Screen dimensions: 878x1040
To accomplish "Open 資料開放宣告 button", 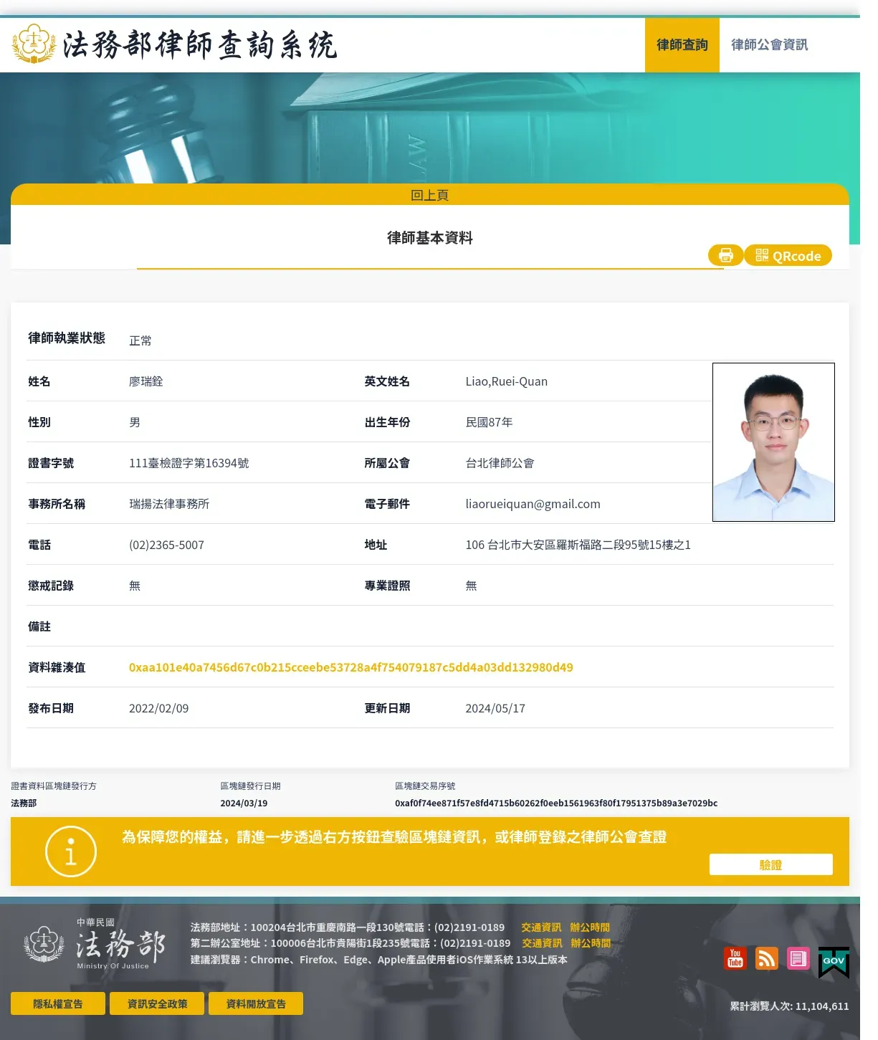I will [256, 1003].
